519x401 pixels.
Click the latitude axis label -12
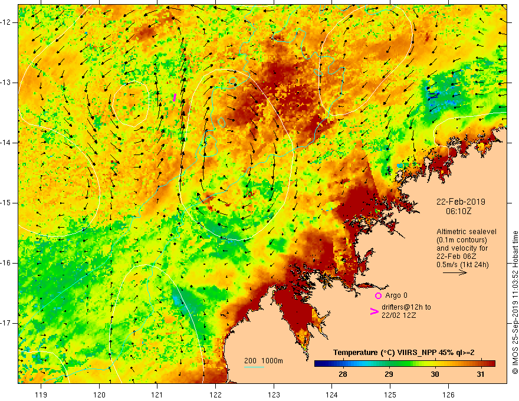pyautogui.click(x=6, y=22)
